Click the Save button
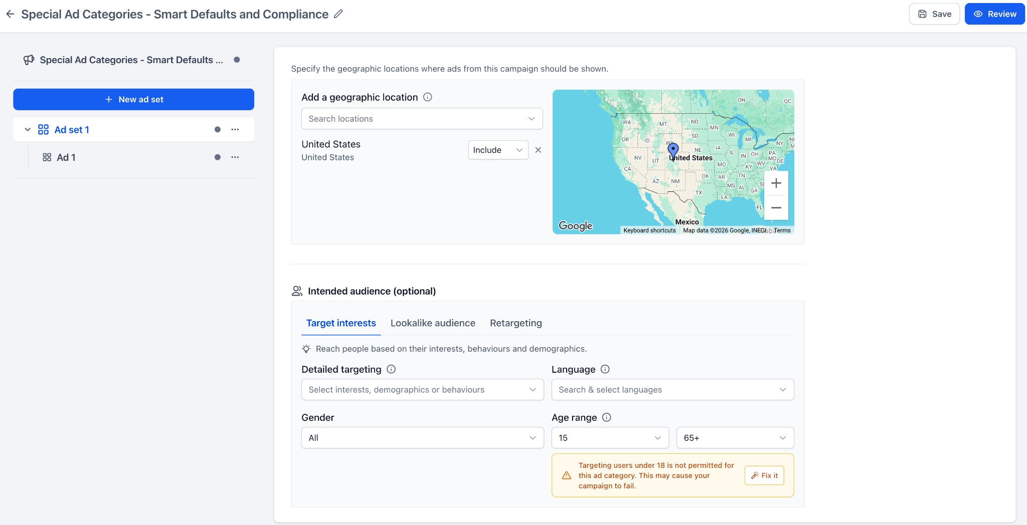Screen dimensions: 1027x525 pyautogui.click(x=934, y=14)
